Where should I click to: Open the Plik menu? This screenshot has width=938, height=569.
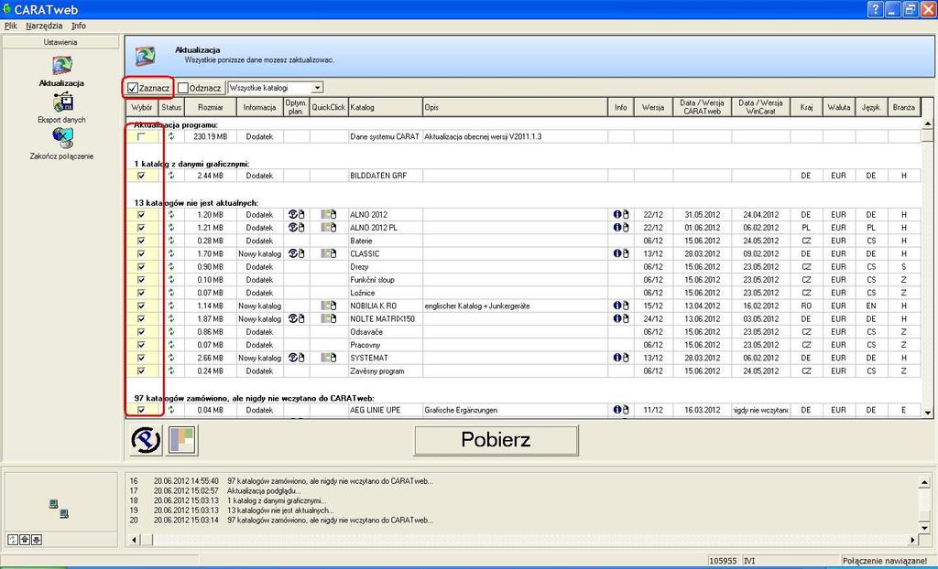pos(11,26)
